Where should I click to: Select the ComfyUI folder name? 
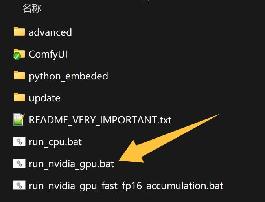tap(48, 54)
